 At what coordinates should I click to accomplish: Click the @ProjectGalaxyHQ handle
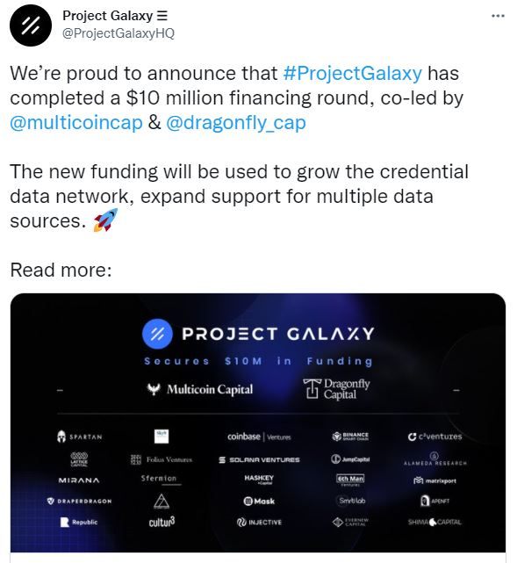(118, 33)
